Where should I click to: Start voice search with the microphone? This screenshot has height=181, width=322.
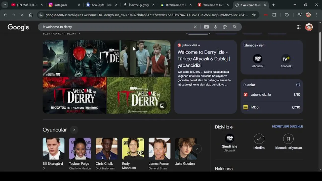pos(215,27)
